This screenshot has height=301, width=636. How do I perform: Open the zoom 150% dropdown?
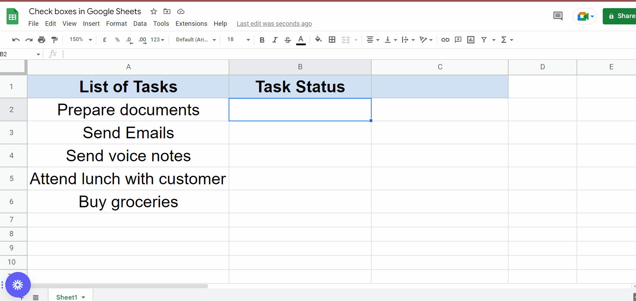click(81, 40)
